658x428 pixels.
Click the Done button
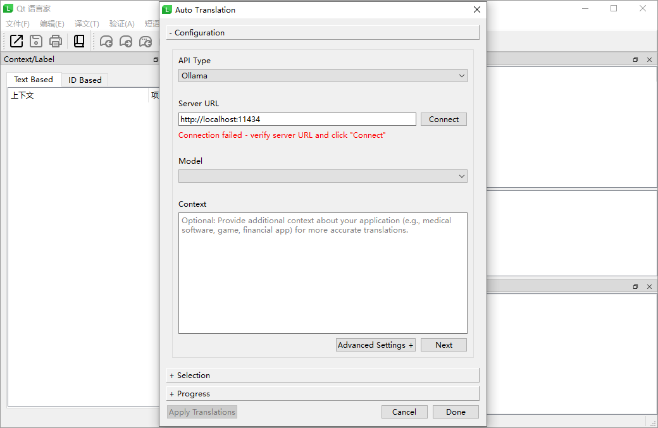point(456,412)
